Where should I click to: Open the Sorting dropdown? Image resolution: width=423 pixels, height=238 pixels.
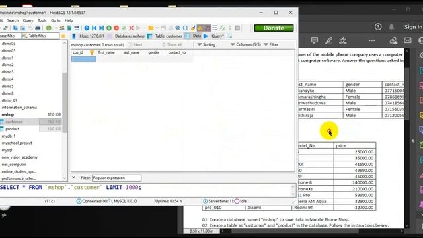pyautogui.click(x=206, y=44)
